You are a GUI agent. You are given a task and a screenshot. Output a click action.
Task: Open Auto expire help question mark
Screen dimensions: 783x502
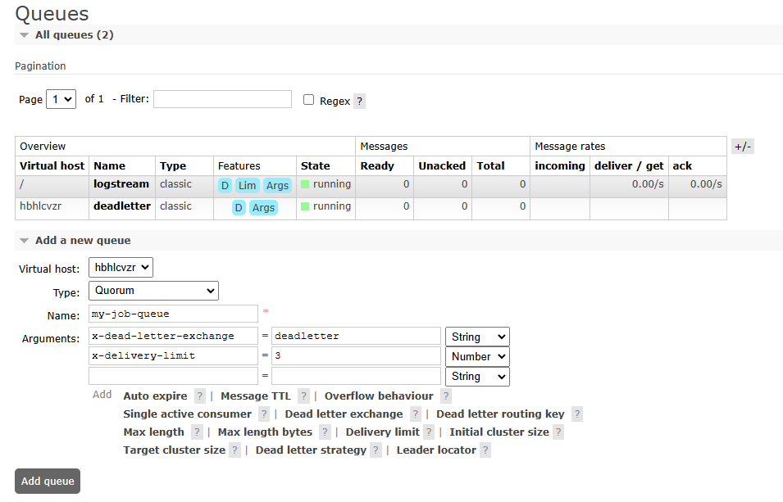pyautogui.click(x=200, y=396)
